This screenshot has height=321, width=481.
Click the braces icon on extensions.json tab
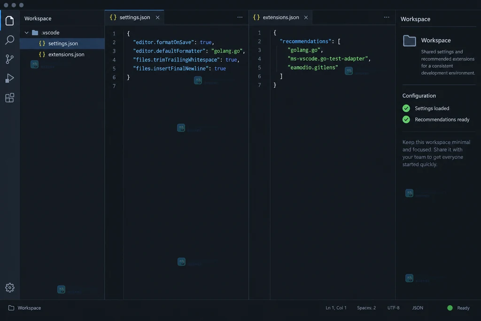[256, 17]
